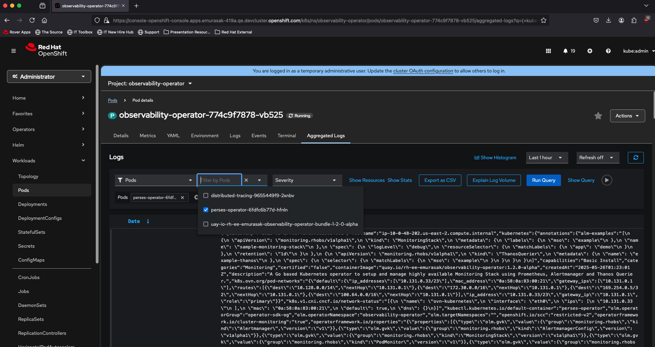Open the Pods attribute filter dropdown

155,180
